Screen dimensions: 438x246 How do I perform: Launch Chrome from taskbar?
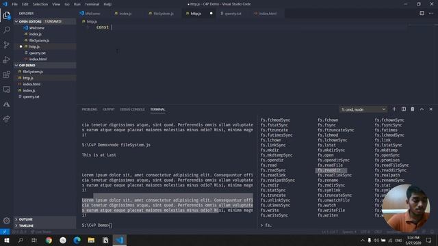[x=49, y=240]
